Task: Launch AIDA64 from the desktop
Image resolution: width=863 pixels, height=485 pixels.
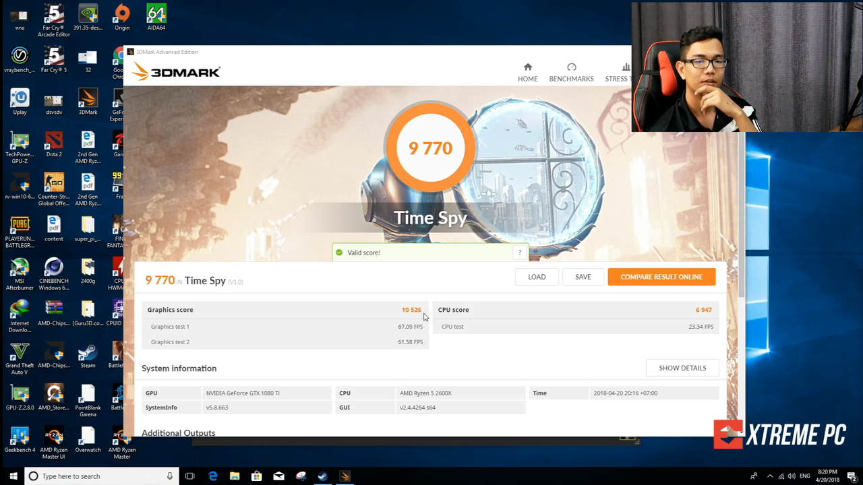Action: (x=156, y=18)
